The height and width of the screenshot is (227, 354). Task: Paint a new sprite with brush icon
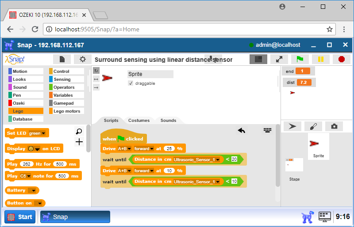[x=313, y=126]
